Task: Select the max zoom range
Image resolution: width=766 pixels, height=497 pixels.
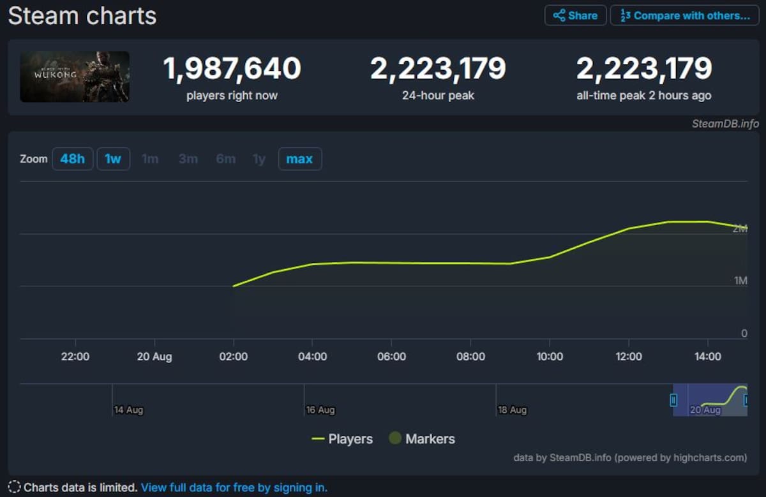Action: [299, 159]
